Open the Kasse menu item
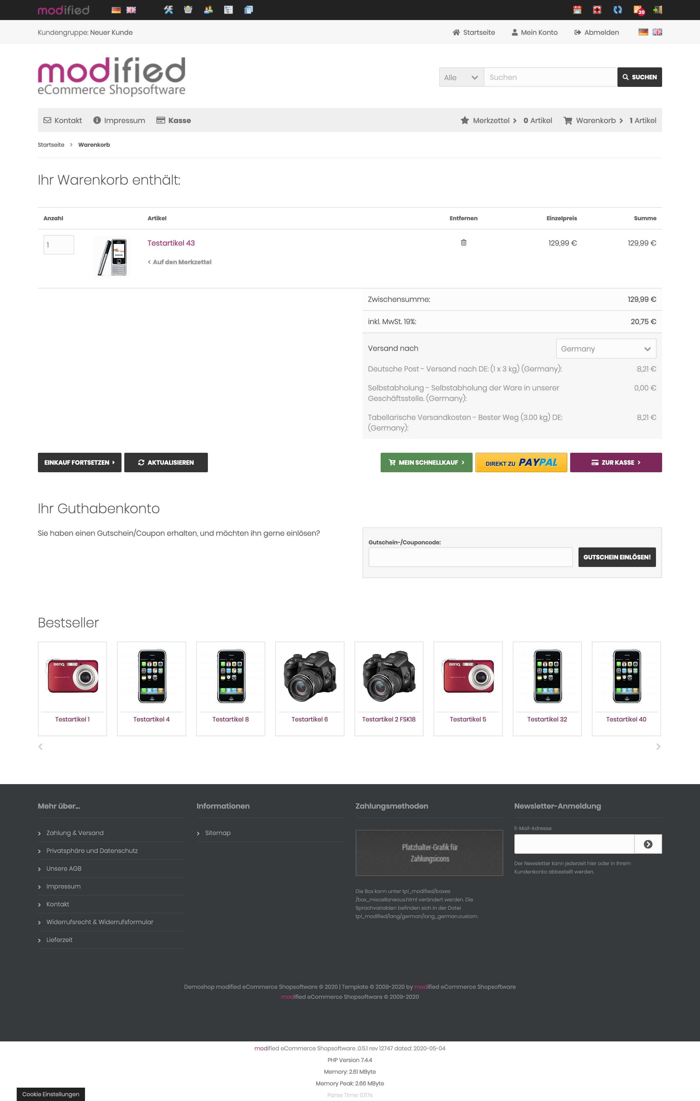This screenshot has width=700, height=1101. (174, 120)
